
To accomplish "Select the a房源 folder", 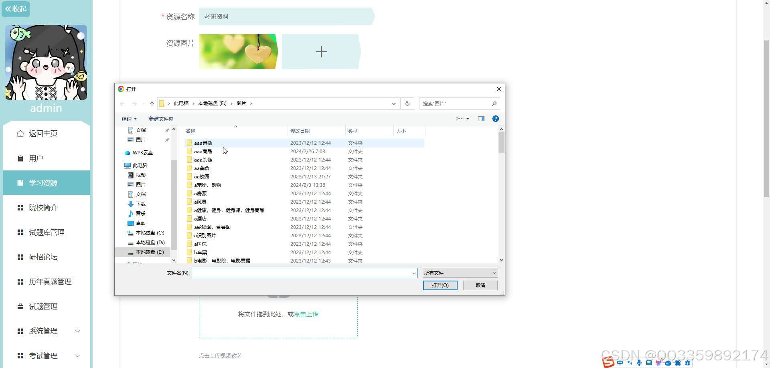I will pyautogui.click(x=305, y=194).
